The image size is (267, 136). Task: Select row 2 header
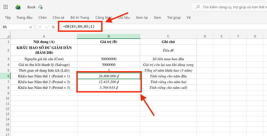click(5, 50)
